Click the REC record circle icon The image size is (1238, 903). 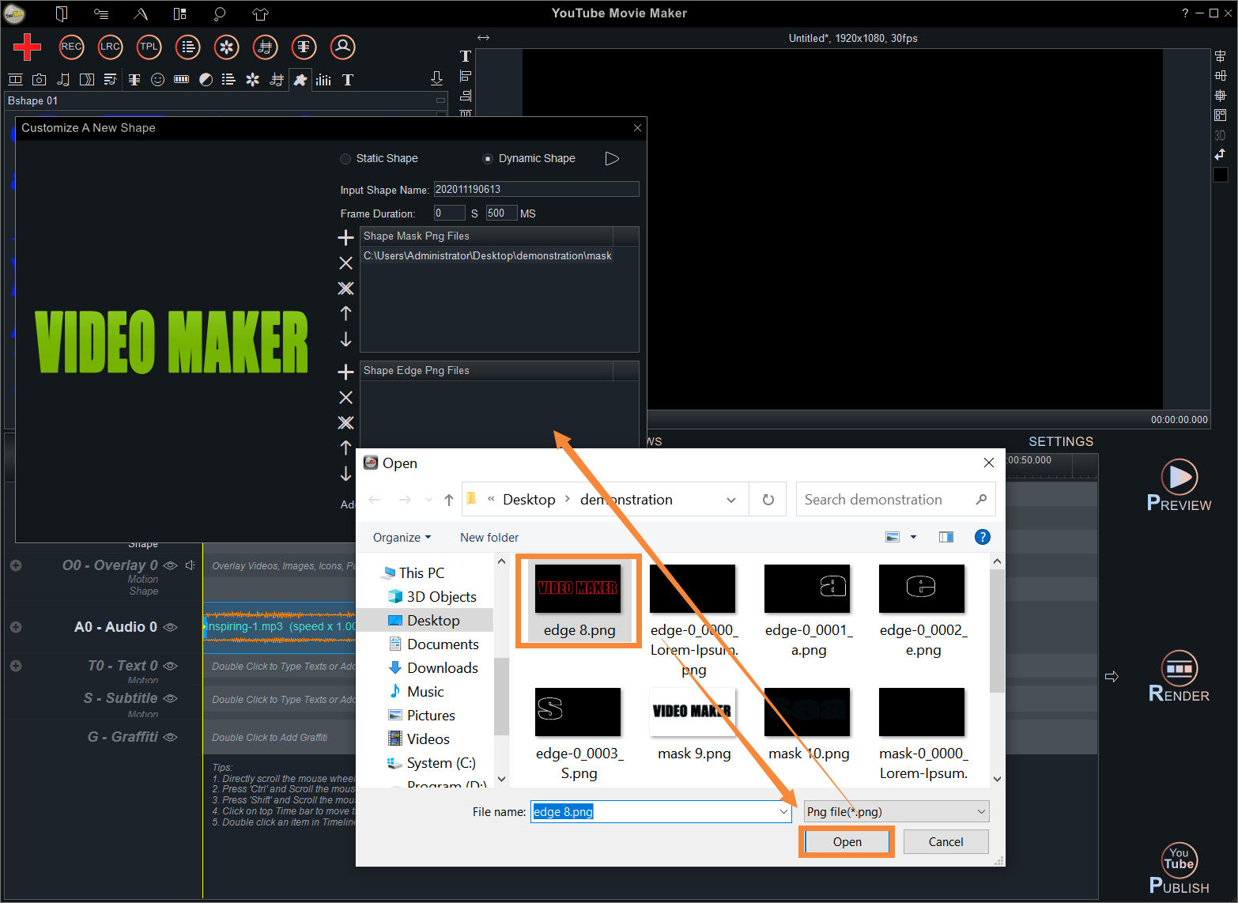(71, 47)
